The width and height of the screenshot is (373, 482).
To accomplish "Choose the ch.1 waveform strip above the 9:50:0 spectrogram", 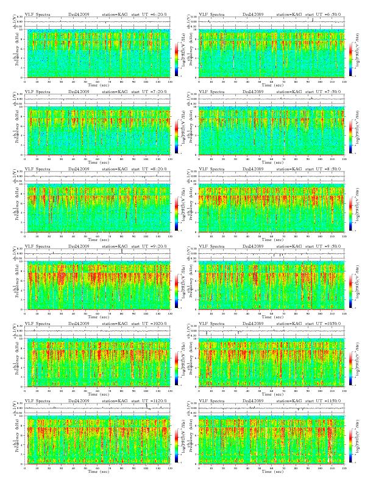I will (271, 254).
